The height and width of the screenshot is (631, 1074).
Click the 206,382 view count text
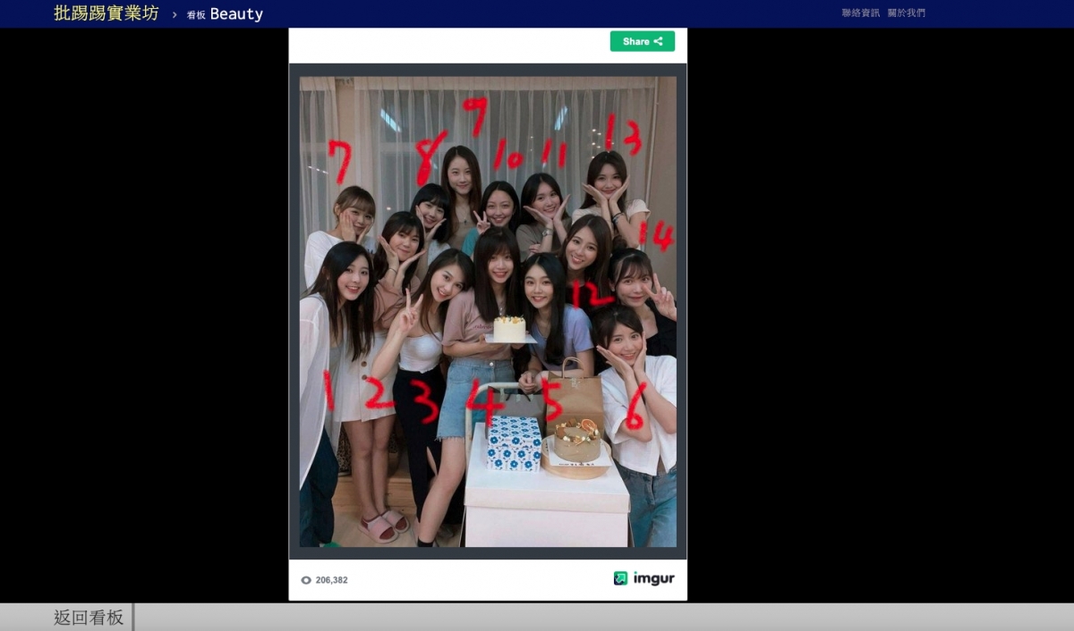[331, 580]
